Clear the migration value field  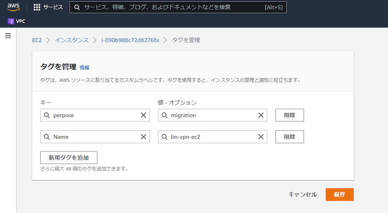tap(261, 115)
